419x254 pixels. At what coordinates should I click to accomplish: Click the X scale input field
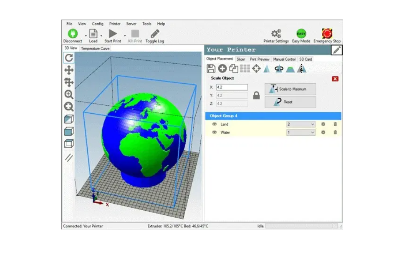pyautogui.click(x=232, y=87)
